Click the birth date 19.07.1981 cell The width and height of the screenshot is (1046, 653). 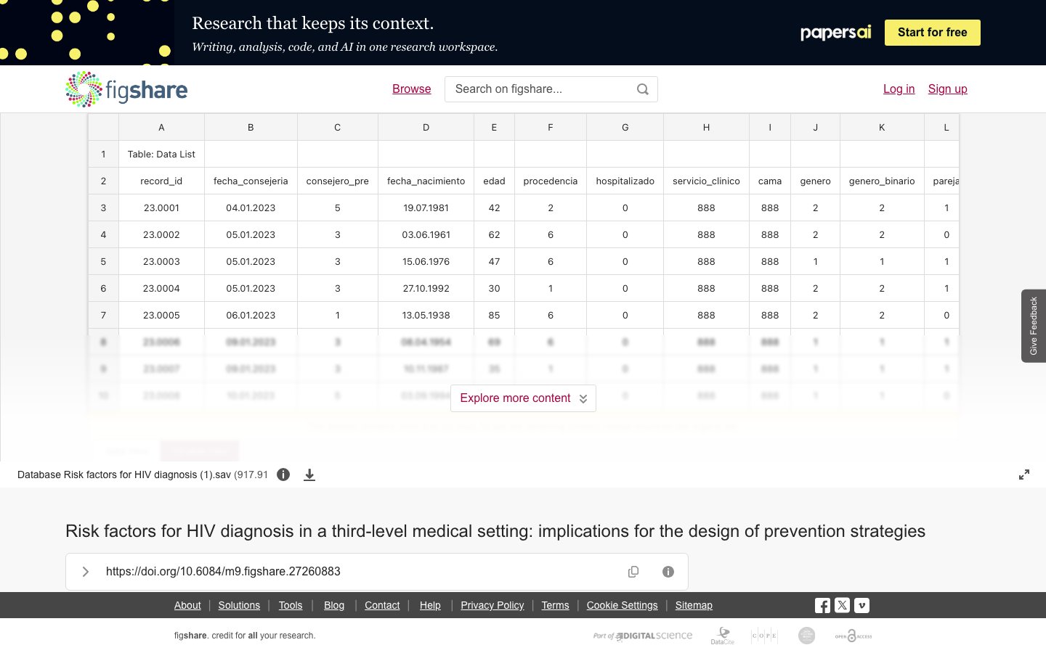426,208
